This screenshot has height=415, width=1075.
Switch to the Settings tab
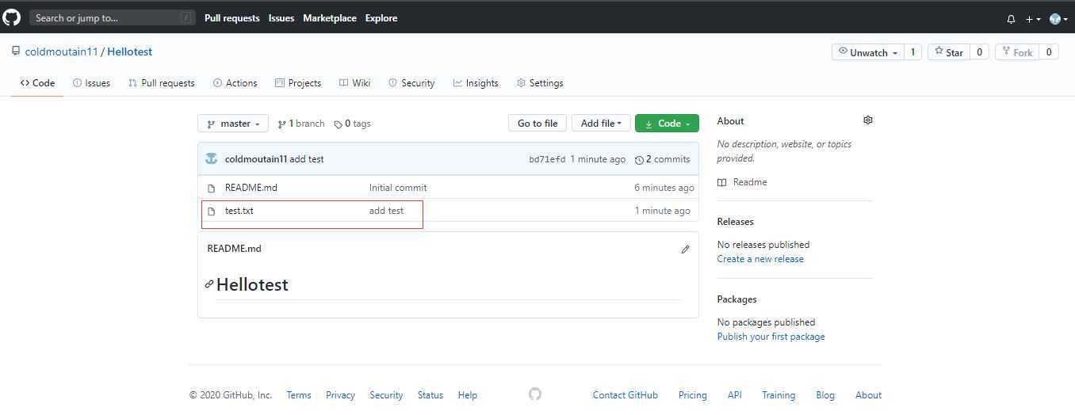pyautogui.click(x=539, y=82)
